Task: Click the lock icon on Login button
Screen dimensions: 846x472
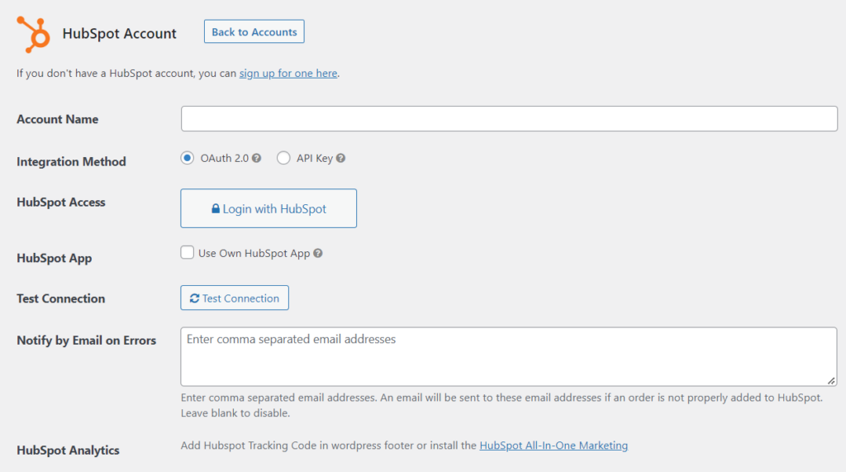Action: pos(216,208)
